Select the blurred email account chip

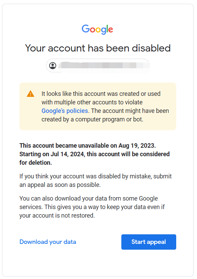pyautogui.click(x=98, y=65)
